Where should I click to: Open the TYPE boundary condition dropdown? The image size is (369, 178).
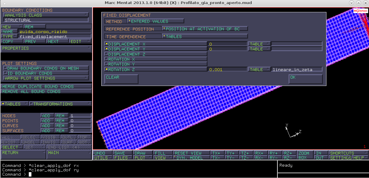click(9, 37)
